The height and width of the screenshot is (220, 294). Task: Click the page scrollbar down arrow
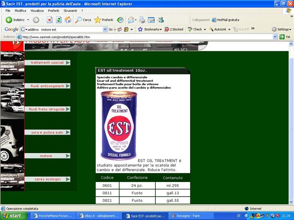click(x=291, y=202)
